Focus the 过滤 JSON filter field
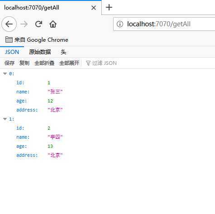This screenshot has height=214, width=215. click(x=105, y=63)
